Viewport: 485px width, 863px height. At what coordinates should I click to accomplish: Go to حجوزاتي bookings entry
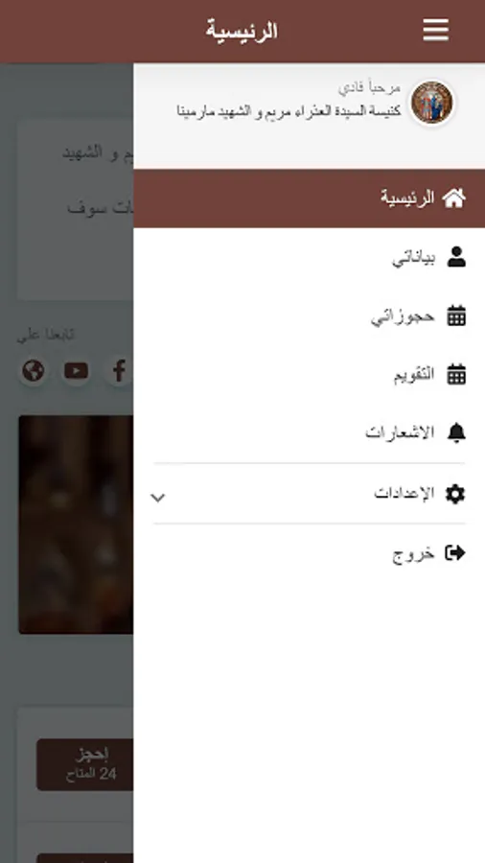tap(309, 315)
